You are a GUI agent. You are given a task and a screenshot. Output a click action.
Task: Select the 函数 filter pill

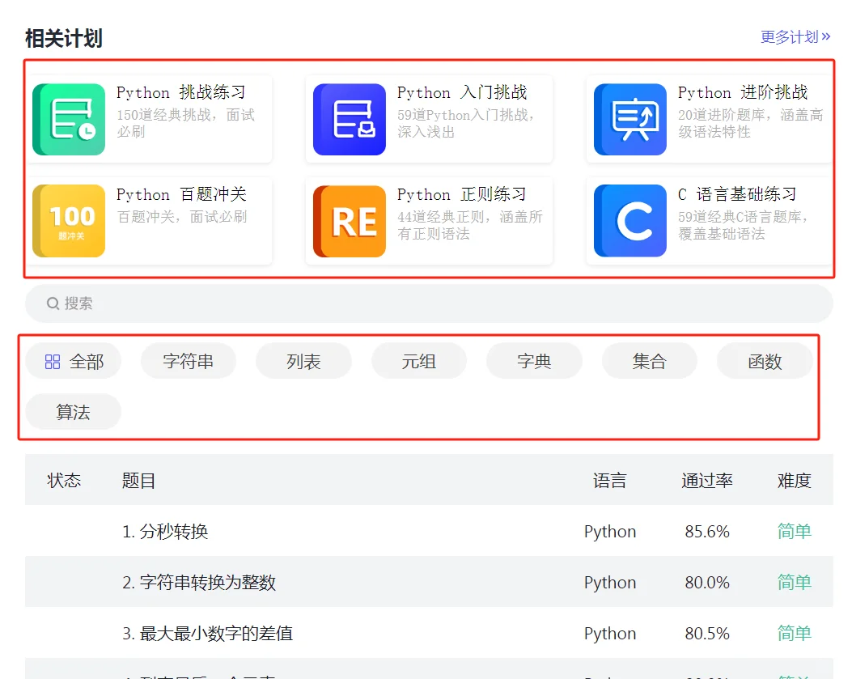click(765, 361)
